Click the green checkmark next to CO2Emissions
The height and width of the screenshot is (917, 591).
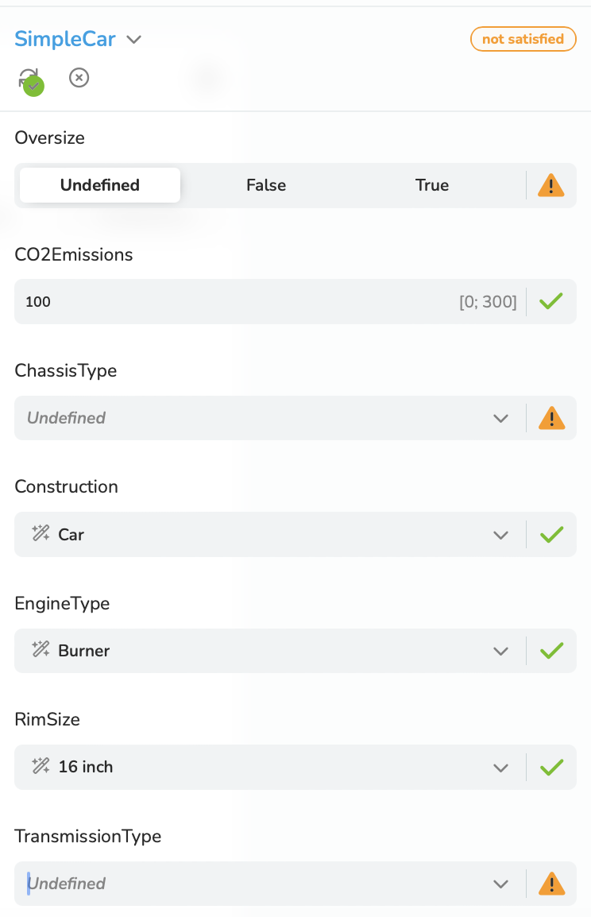point(550,301)
